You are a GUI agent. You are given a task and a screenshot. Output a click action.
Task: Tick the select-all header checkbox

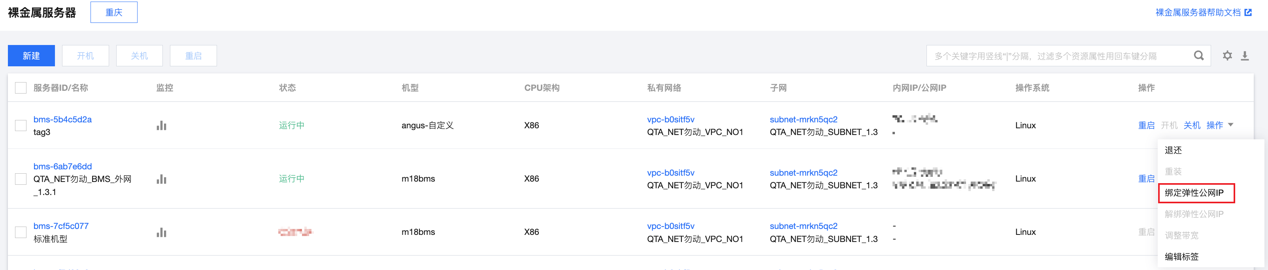pyautogui.click(x=21, y=88)
